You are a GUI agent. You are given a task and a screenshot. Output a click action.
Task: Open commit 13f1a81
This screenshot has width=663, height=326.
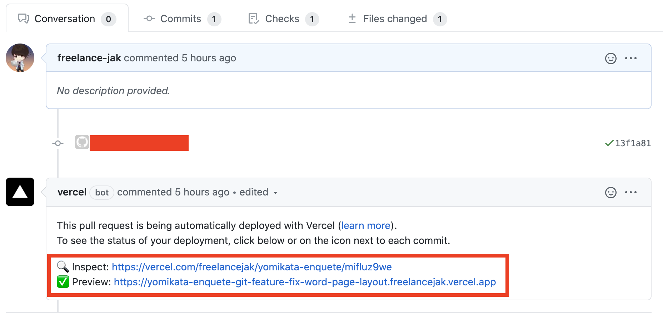pos(633,143)
